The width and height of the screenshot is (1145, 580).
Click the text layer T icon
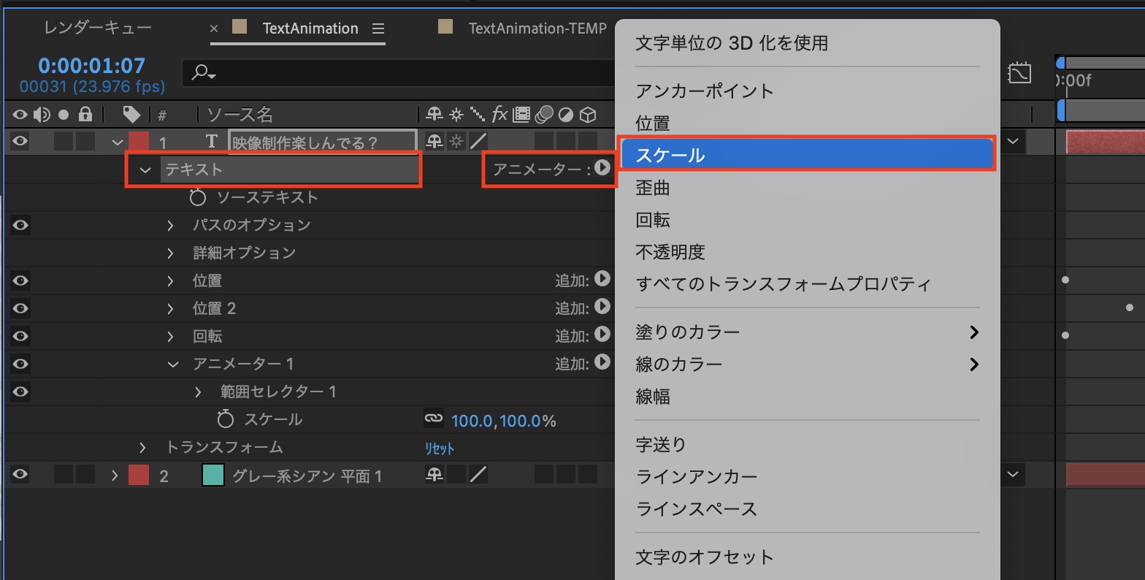(212, 141)
